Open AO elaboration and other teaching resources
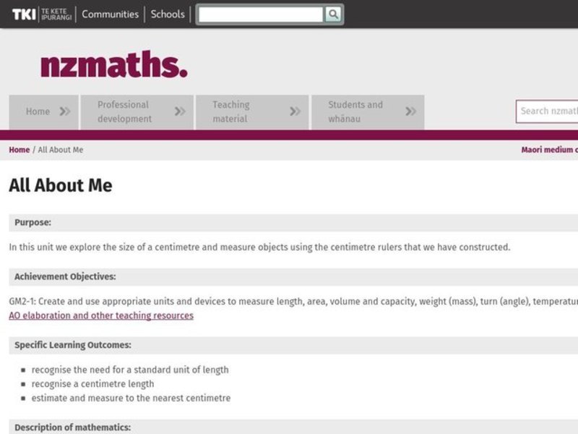Screen dimensions: 578x434 [x=101, y=315]
